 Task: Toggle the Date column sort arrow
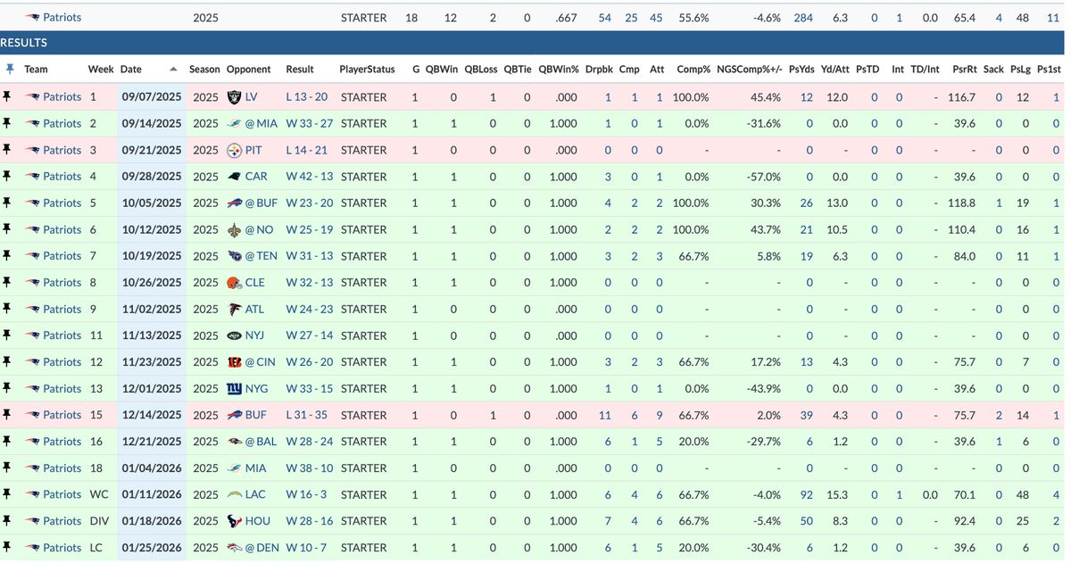point(172,70)
